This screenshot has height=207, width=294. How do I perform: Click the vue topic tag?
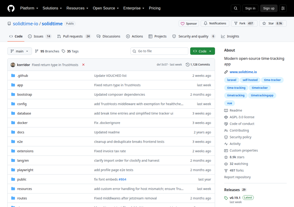point(229,103)
